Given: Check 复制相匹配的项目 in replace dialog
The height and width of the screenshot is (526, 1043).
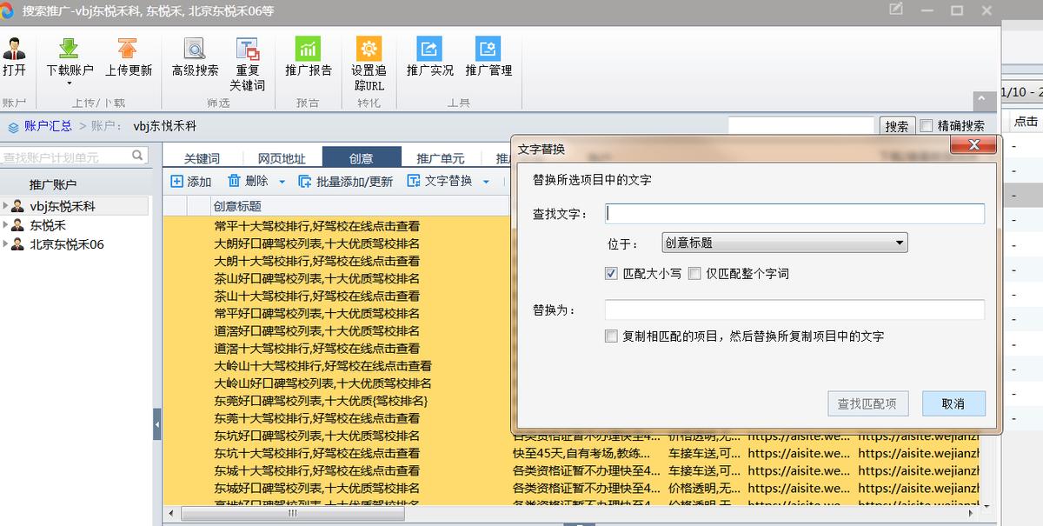Looking at the screenshot, I should [611, 336].
